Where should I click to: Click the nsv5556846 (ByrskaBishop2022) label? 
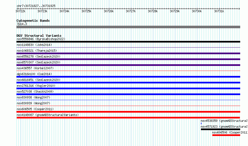pyautogui.click(x=41, y=39)
